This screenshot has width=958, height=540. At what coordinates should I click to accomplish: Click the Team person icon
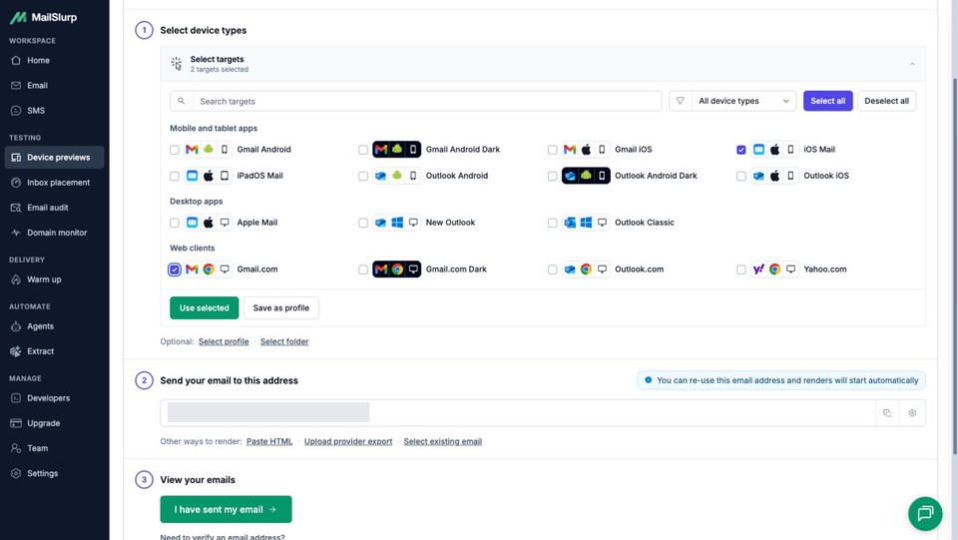pyautogui.click(x=16, y=448)
